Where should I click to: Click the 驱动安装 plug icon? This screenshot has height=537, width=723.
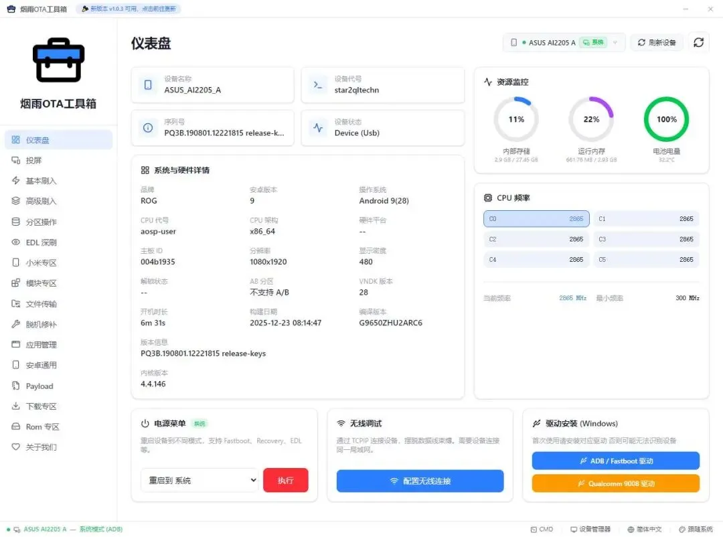coord(536,423)
